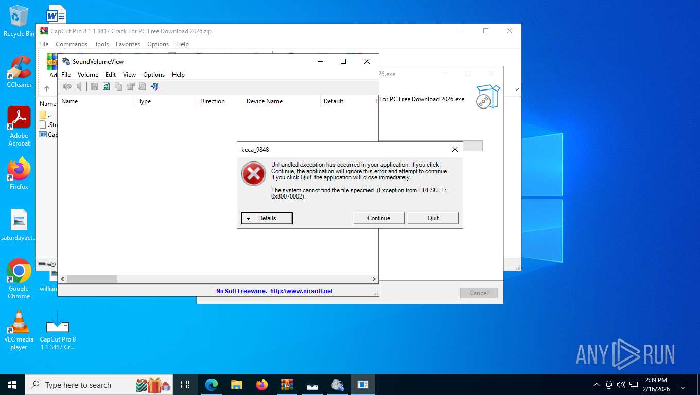Click the horizontal scrollbar thumb in SoundVolumeView

pyautogui.click(x=92, y=279)
